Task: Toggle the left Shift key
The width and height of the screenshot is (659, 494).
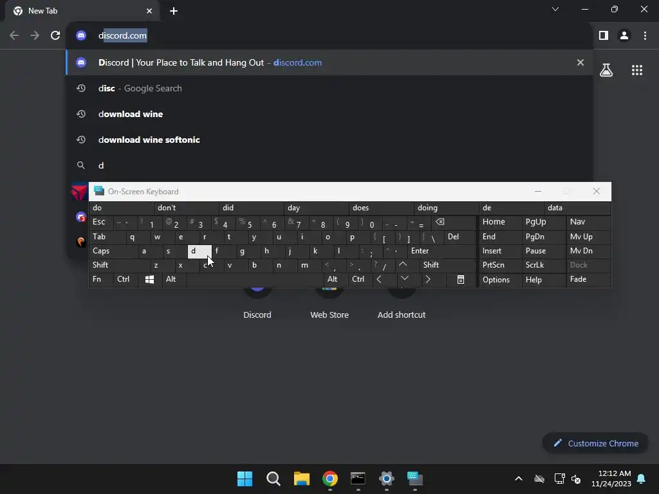Action: [x=119, y=265]
